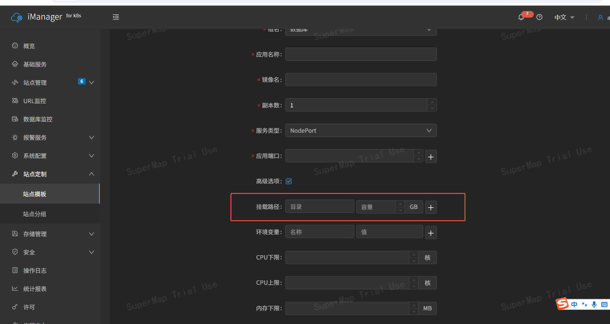Open 服务类型 NodePort dropdown

(x=361, y=130)
